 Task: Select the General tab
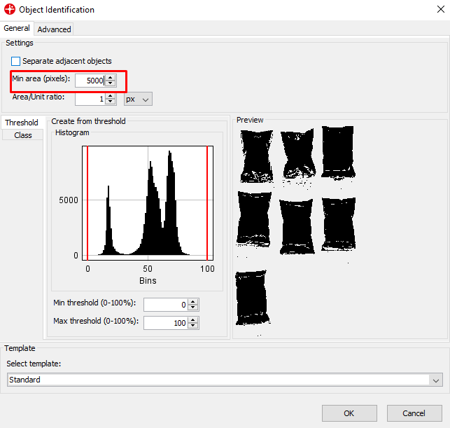click(x=17, y=29)
